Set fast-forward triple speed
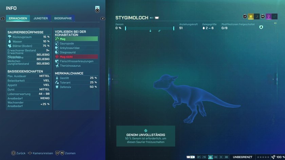This screenshot has height=160, width=285. coord(227,157)
